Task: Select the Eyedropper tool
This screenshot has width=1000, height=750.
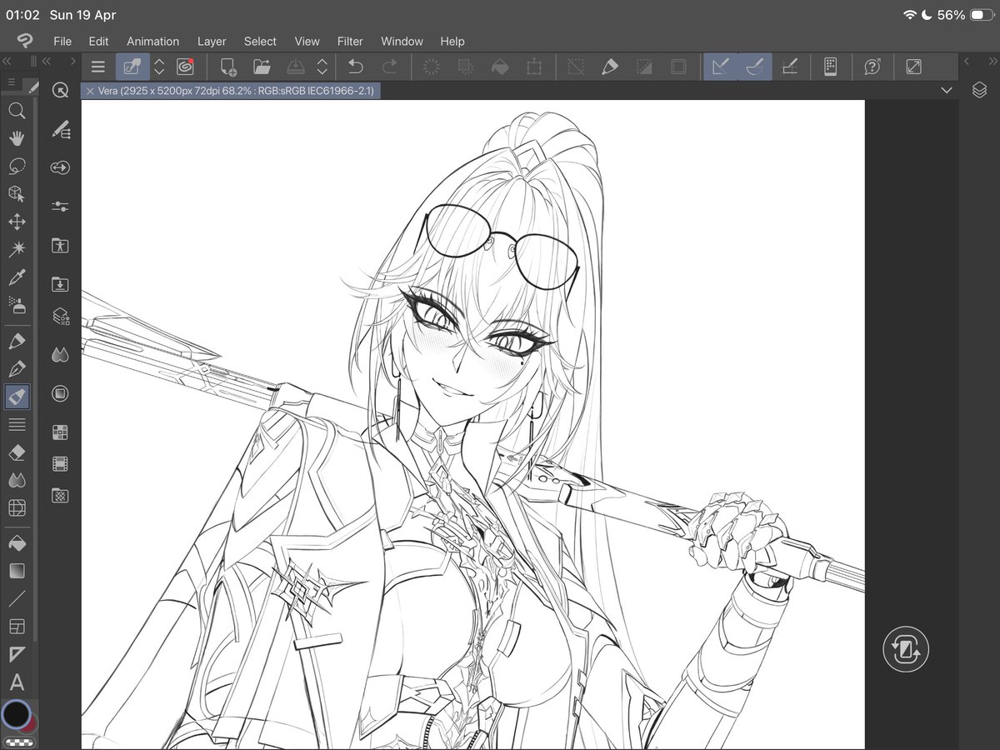Action: tap(17, 277)
